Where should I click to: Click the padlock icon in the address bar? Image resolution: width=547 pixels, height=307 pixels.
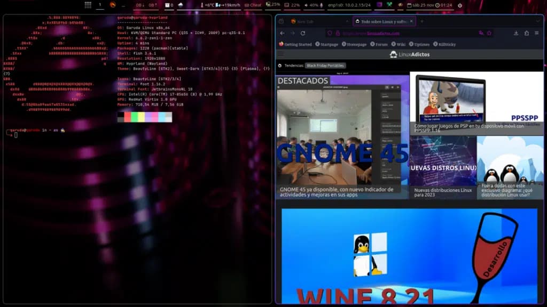coord(338,33)
